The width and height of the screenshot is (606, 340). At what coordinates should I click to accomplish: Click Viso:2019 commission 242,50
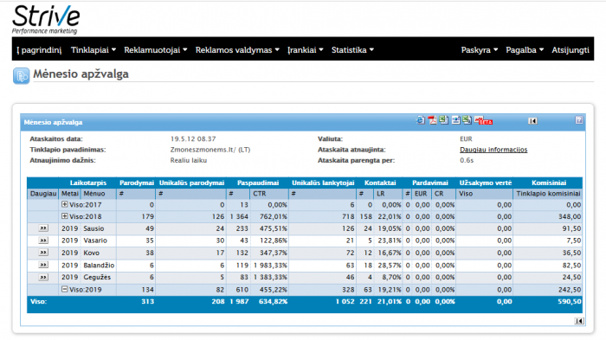click(x=570, y=289)
